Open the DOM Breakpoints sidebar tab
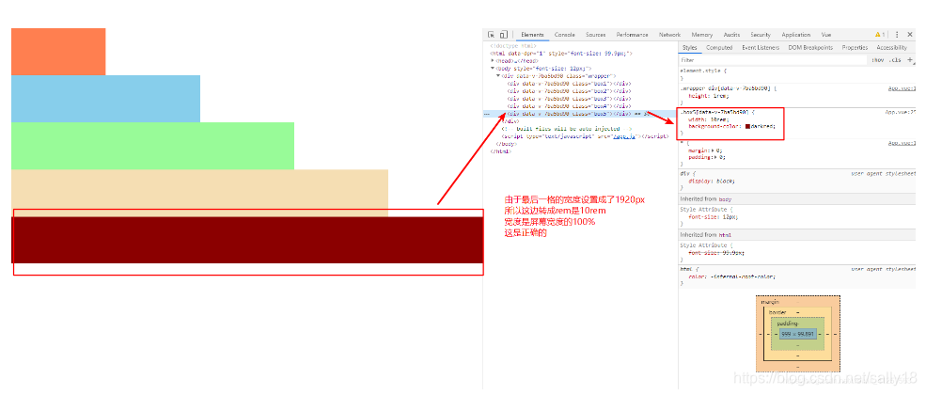This screenshot has height=395, width=926. click(x=810, y=47)
